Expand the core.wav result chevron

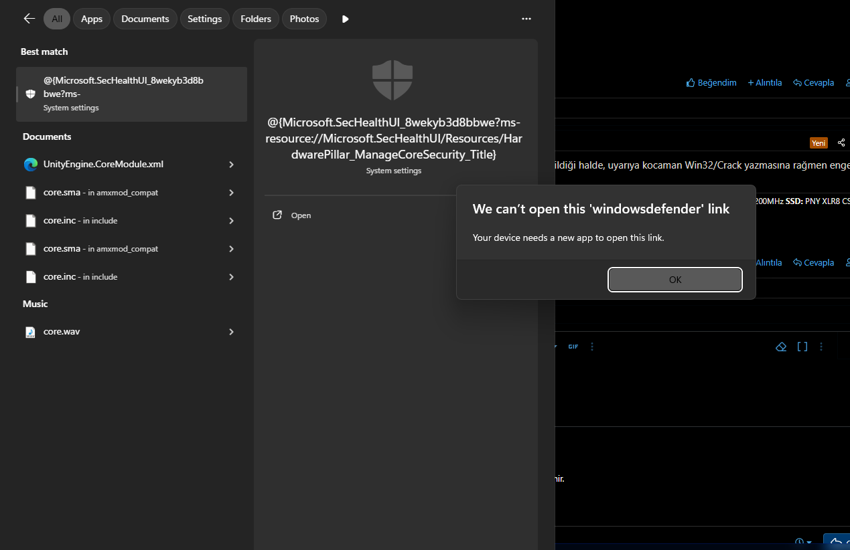coord(231,331)
